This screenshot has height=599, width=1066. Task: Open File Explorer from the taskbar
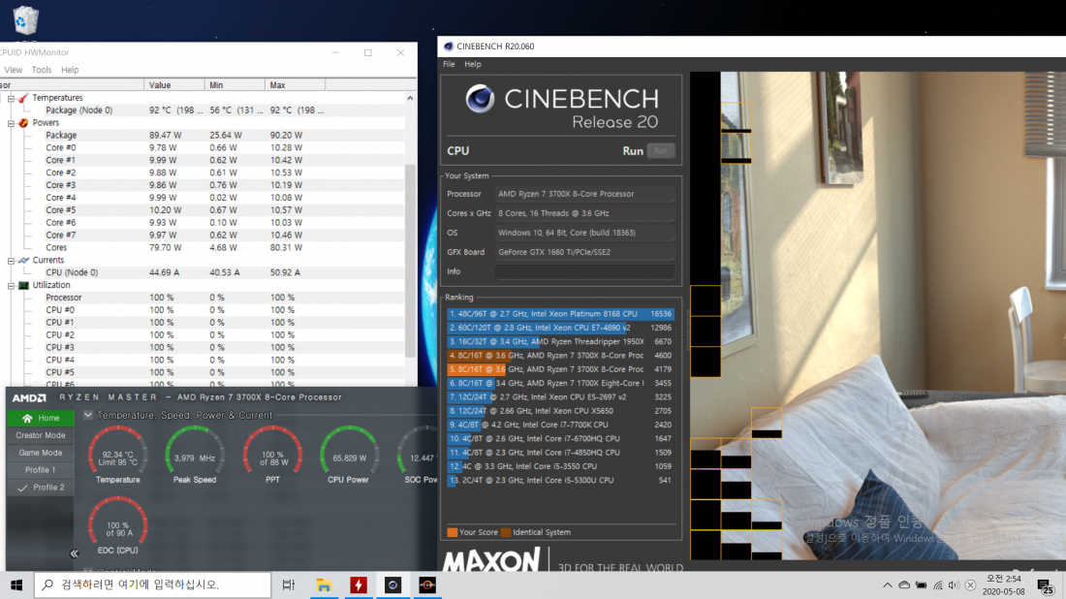pyautogui.click(x=324, y=584)
